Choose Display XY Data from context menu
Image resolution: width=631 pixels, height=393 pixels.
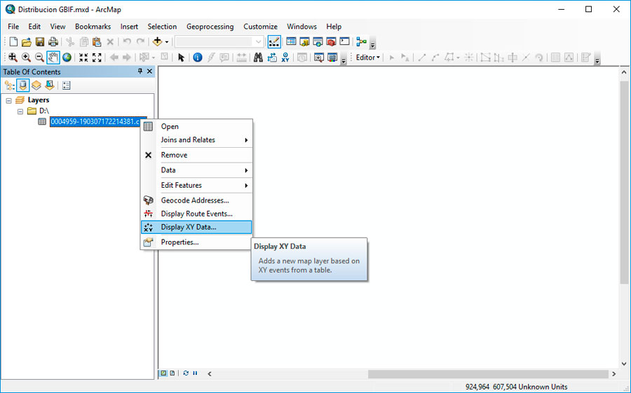point(196,227)
